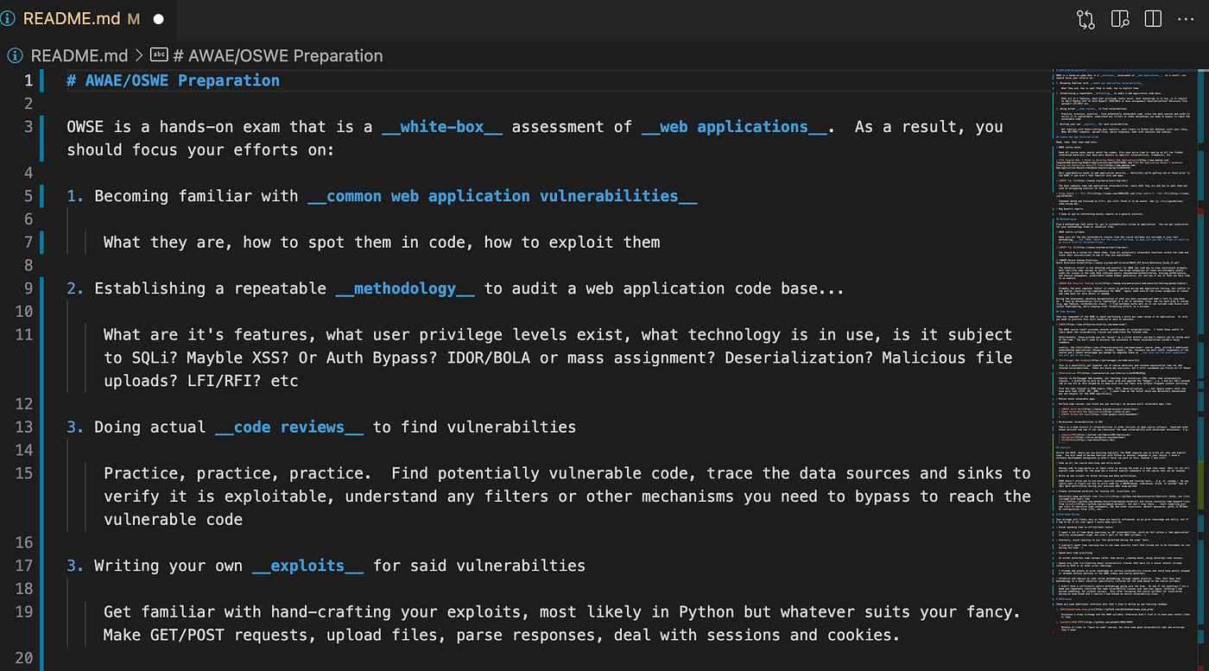Click 'Doing actual' text on line 13
Viewport: 1209px width, 671px height.
149,427
